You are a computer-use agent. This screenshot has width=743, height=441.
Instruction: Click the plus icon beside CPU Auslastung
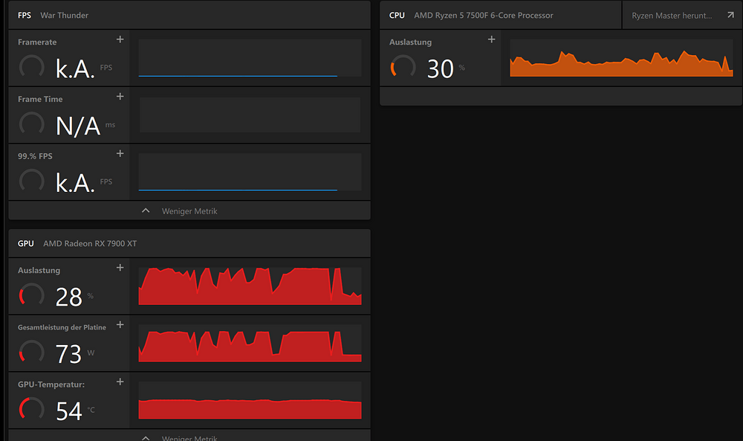coord(491,39)
